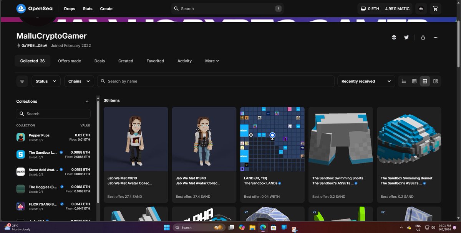The image size is (461, 233).
Task: Click the Search by name field
Action: (216, 81)
